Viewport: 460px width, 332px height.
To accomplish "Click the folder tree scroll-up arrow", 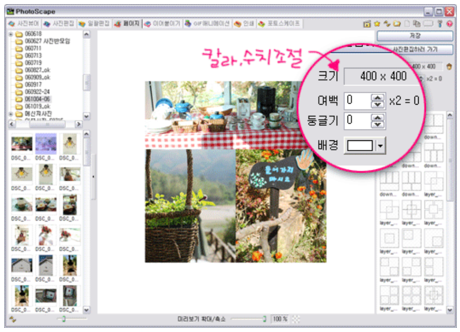I will (86, 34).
